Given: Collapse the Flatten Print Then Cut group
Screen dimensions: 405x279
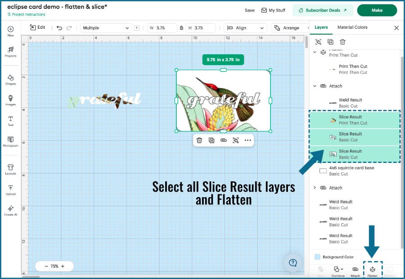Looking at the screenshot, I should (315, 52).
